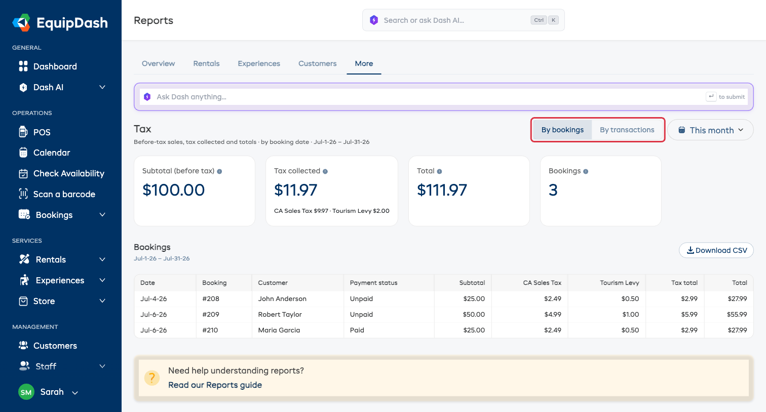Go to the POS page label
Screen dimensions: 766x412
click(42, 132)
